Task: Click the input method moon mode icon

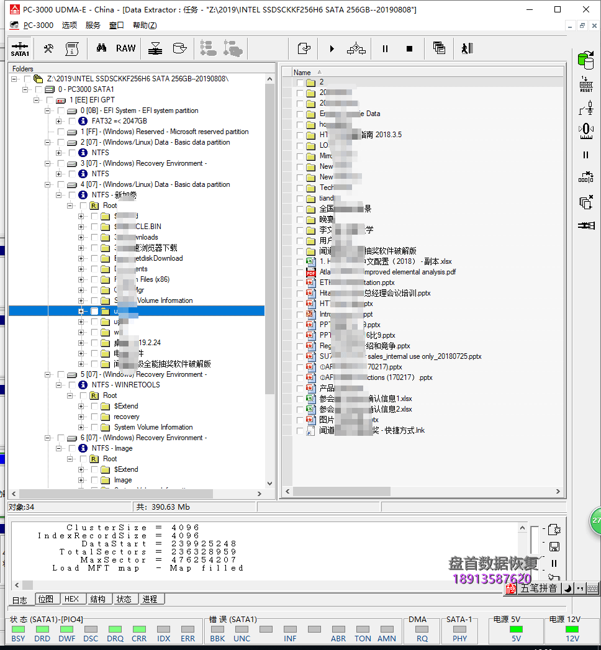Action: [x=568, y=589]
